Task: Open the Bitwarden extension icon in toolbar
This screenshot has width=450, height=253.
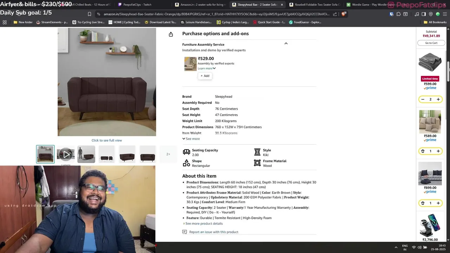Action: tap(392, 14)
